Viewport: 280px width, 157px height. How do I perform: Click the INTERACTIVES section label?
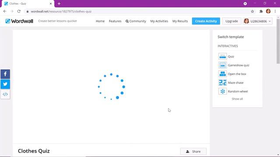click(227, 46)
